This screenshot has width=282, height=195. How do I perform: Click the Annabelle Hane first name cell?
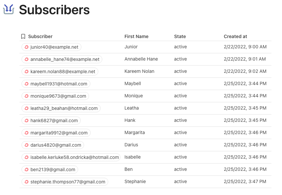[x=141, y=59]
